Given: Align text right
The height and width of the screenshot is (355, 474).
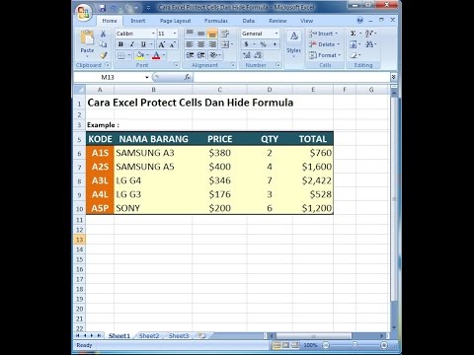Looking at the screenshot, I should tap(212, 44).
